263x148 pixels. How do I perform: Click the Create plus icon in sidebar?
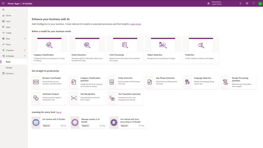pos(3,33)
